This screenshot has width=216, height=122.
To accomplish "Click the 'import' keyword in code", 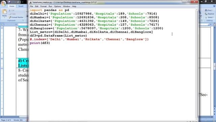I will (x=36, y=10).
